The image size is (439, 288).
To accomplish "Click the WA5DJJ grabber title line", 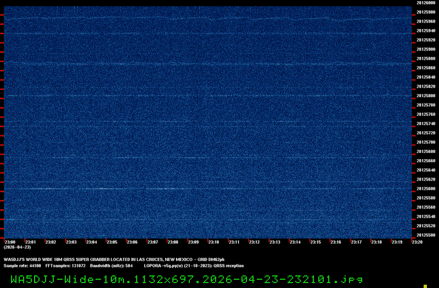I will click(114, 259).
